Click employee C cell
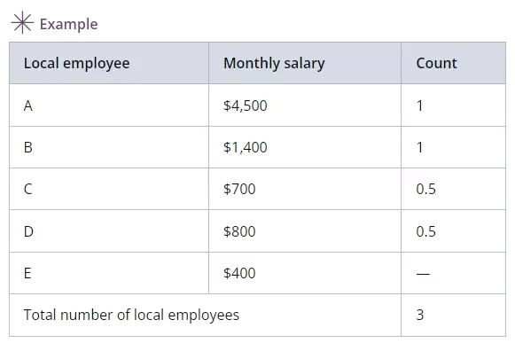The image size is (515, 351). 109,189
